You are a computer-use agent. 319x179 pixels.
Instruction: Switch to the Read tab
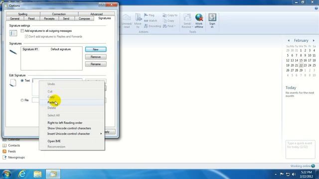pyautogui.click(x=31, y=19)
